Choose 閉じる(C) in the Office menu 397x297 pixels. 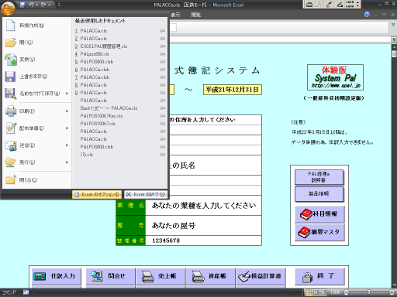tap(36, 179)
